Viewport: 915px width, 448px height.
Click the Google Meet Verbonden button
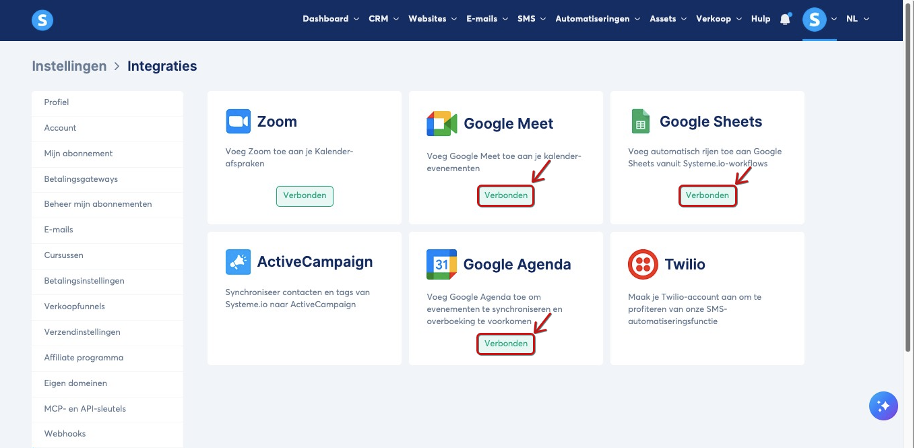click(x=506, y=195)
